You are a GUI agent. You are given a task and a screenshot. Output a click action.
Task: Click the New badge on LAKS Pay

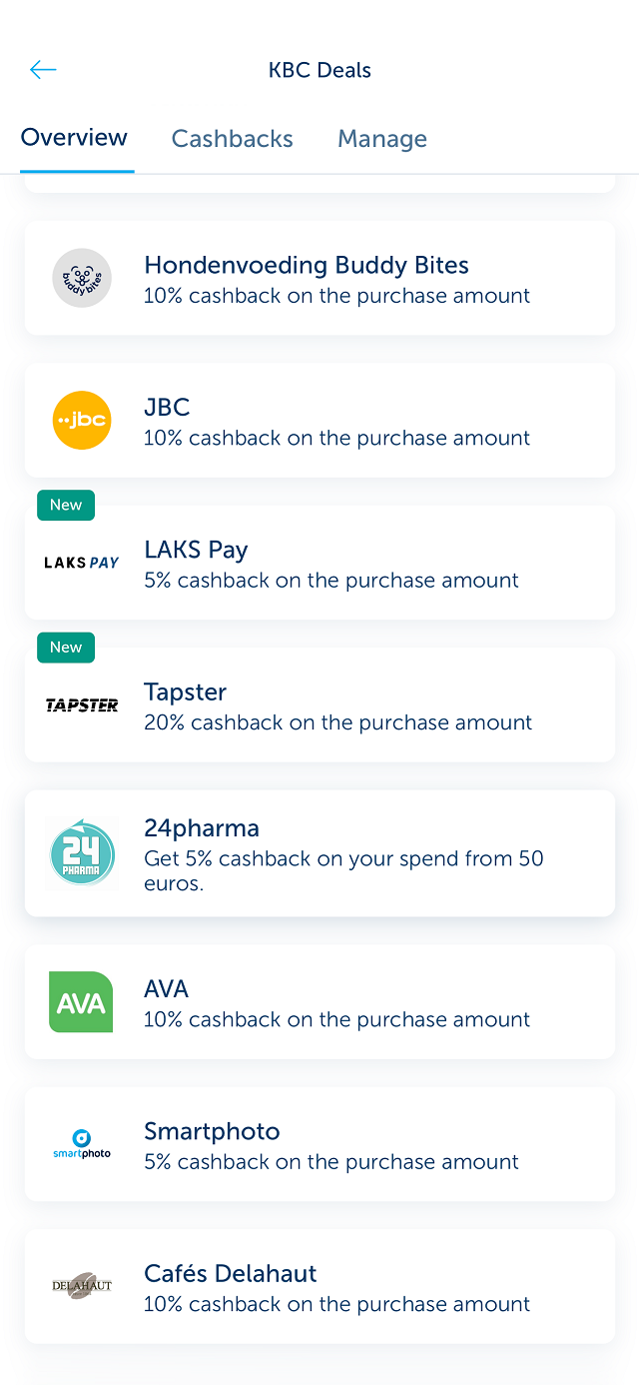click(x=66, y=506)
